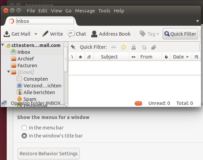The width and height of the screenshot is (203, 160).
Task: Sort by attachment column header
Action: (89, 57)
